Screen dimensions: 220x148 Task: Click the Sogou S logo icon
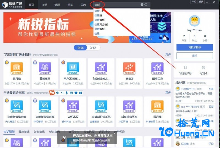click(x=52, y=92)
